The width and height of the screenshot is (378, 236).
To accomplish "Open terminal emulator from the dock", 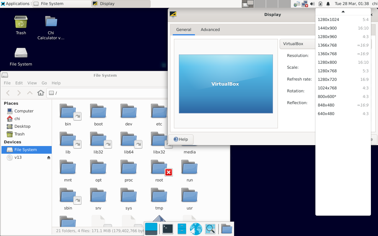I will click(168, 229).
